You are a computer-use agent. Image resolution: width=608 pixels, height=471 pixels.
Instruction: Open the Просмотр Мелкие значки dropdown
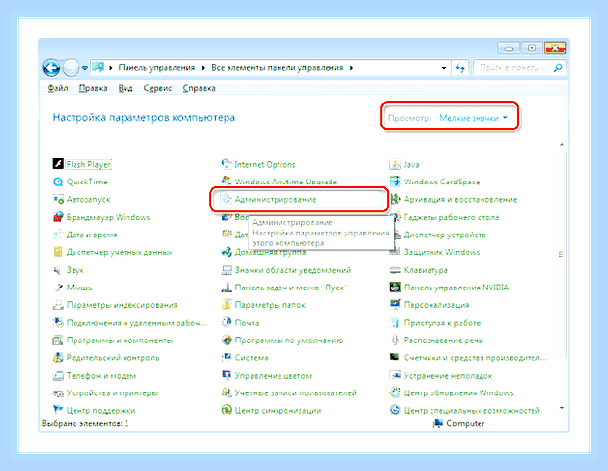474,118
